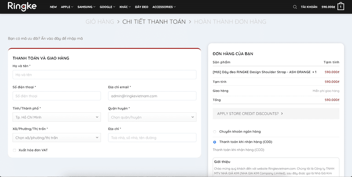Viewport: 352px width, 177px height.
Task: Click the Tổng total price 590.000₫
Action: [332, 100]
